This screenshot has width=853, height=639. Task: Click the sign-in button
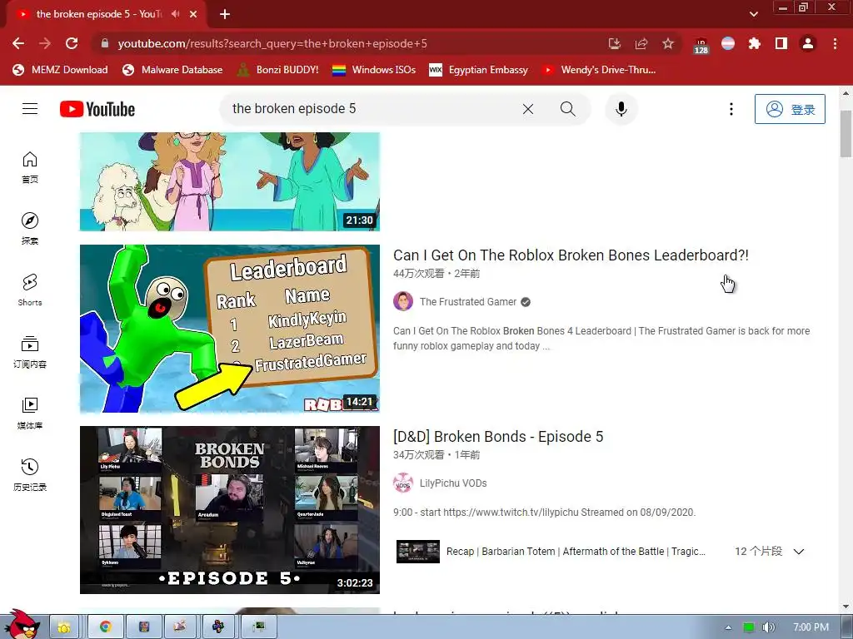[790, 109]
